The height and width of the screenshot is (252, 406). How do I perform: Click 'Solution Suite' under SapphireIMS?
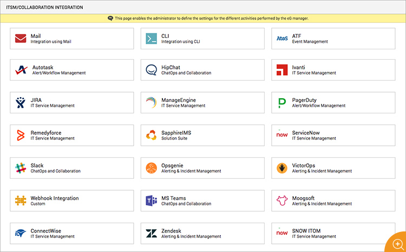[174, 138]
